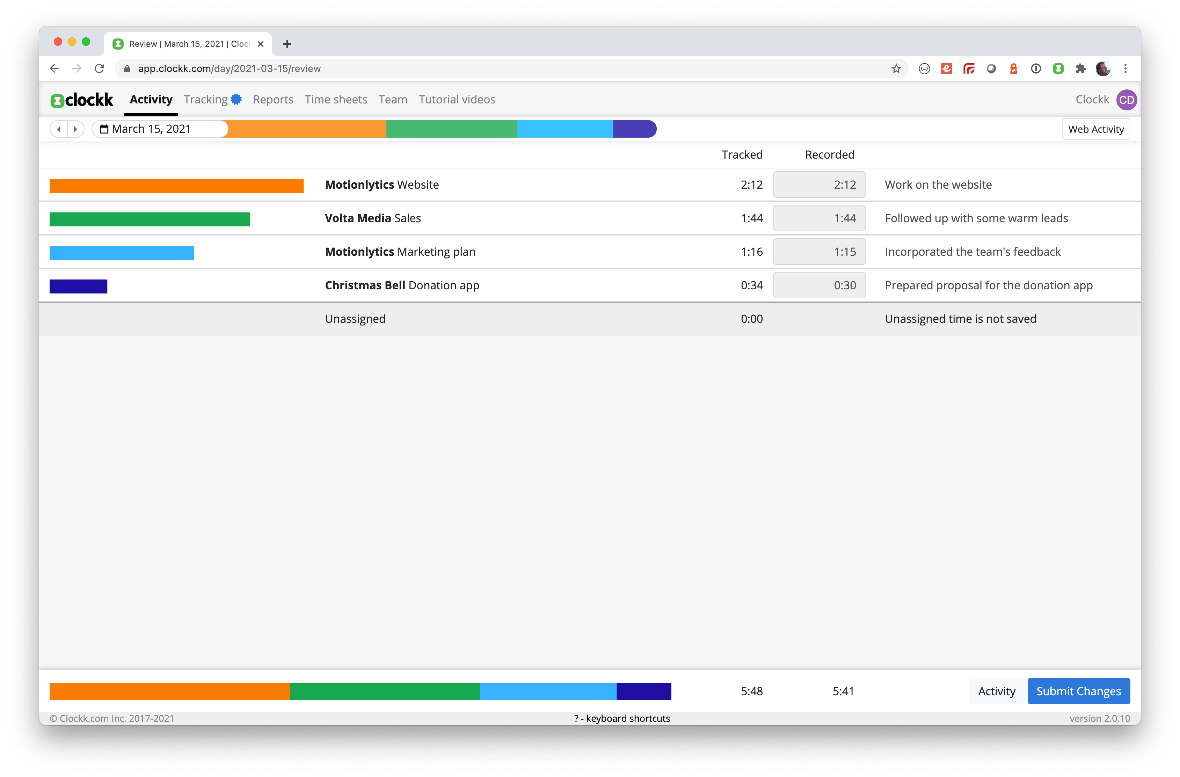Screen dimensions: 1180x777
Task: Click the bottom Activity button
Action: [997, 691]
